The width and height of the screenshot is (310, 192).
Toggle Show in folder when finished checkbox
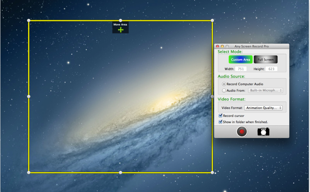tap(221, 122)
